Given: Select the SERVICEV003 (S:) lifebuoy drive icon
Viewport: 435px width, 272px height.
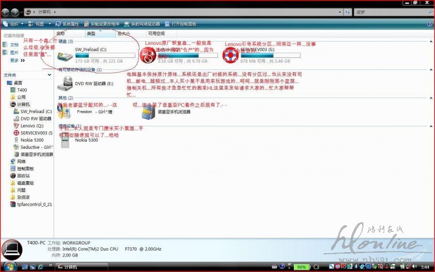Looking at the screenshot, I should [x=231, y=55].
